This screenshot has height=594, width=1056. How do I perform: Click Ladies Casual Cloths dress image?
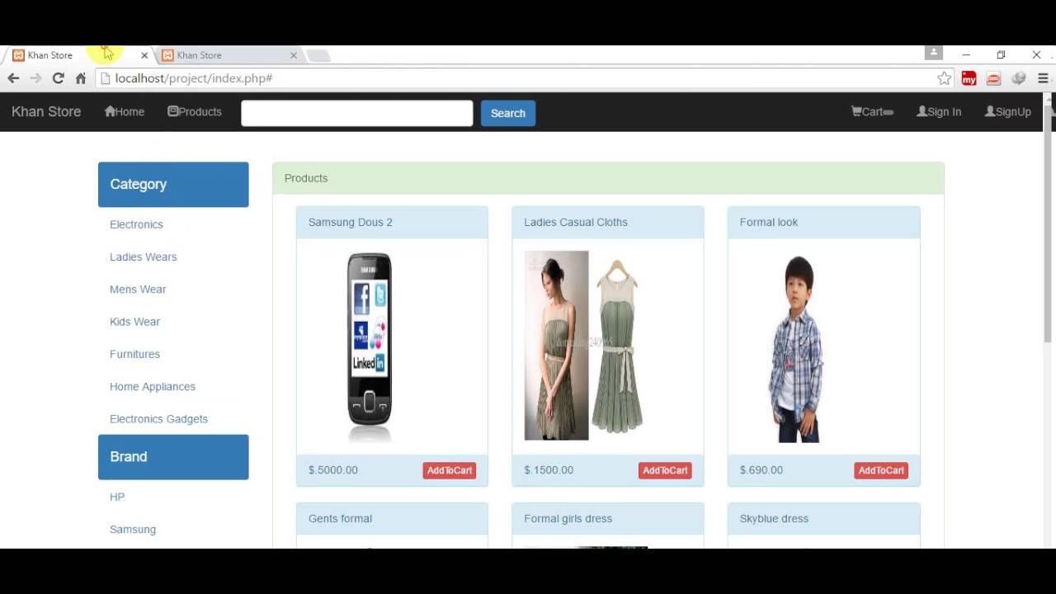click(x=584, y=346)
